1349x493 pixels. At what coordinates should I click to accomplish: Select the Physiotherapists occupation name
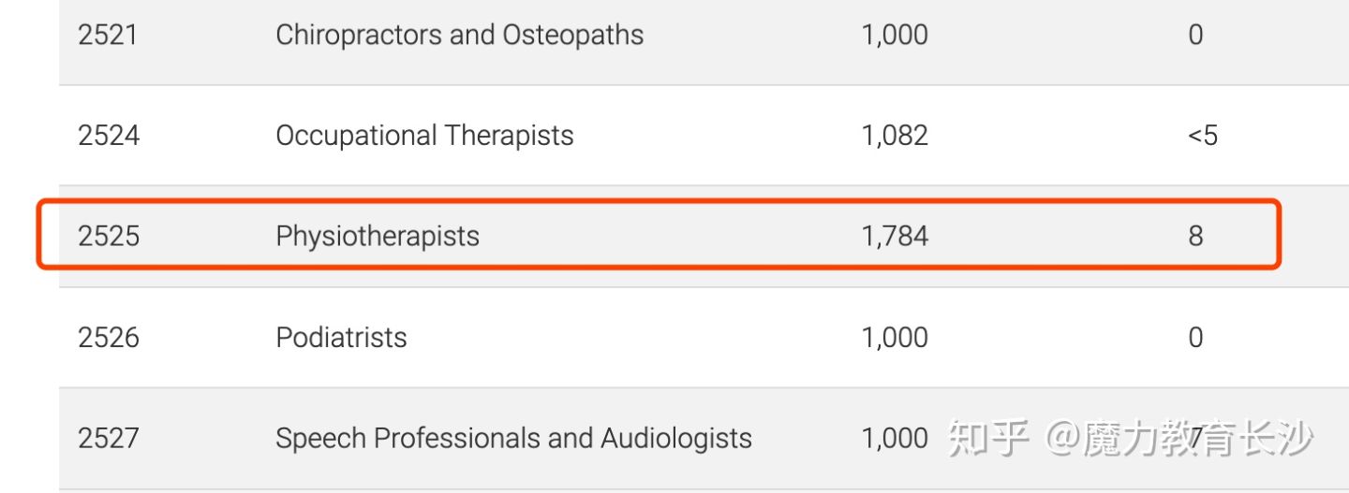[x=378, y=236]
